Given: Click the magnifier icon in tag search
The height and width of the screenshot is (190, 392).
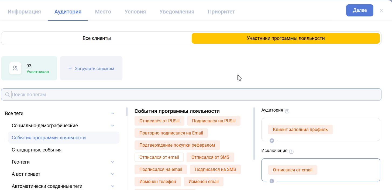Looking at the screenshot, I should pyautogui.click(x=7, y=95).
